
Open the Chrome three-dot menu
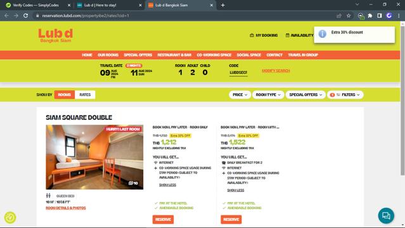point(399,16)
